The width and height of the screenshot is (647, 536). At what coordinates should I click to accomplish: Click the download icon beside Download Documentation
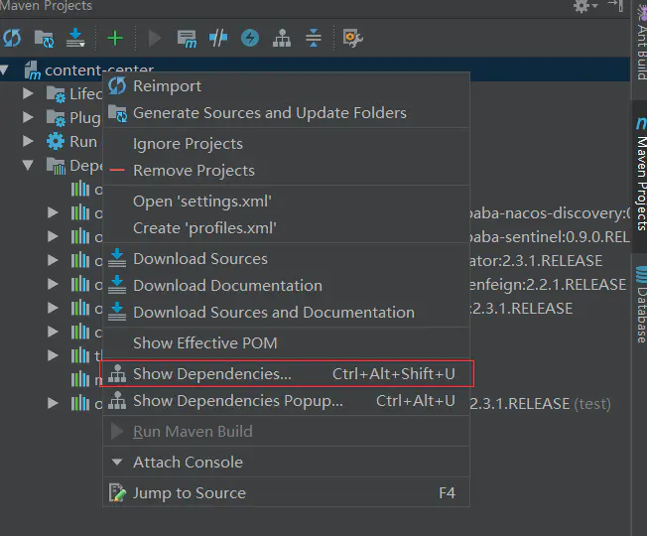[x=117, y=285]
